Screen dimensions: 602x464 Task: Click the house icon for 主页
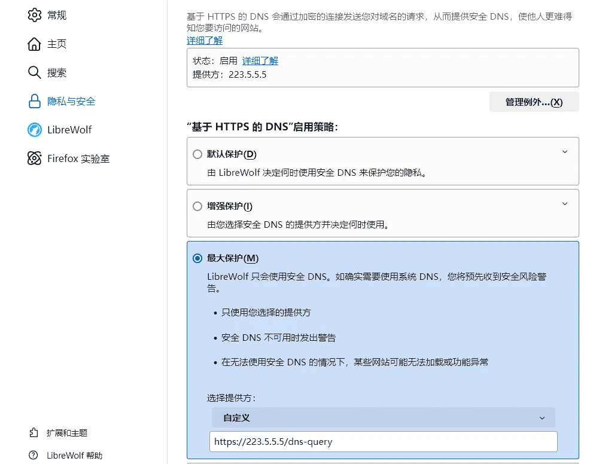coord(34,44)
